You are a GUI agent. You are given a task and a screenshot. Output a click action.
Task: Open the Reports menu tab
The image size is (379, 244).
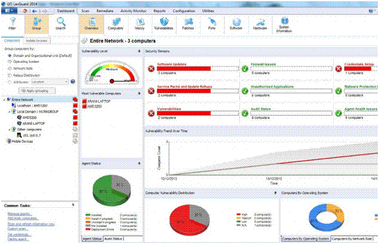tap(159, 11)
